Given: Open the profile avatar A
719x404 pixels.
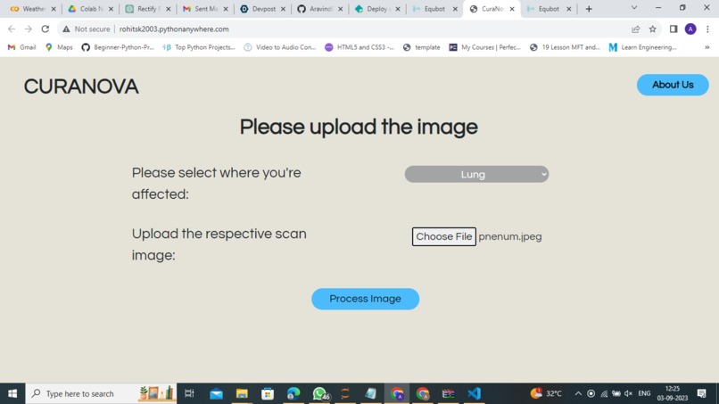Looking at the screenshot, I should [690, 29].
